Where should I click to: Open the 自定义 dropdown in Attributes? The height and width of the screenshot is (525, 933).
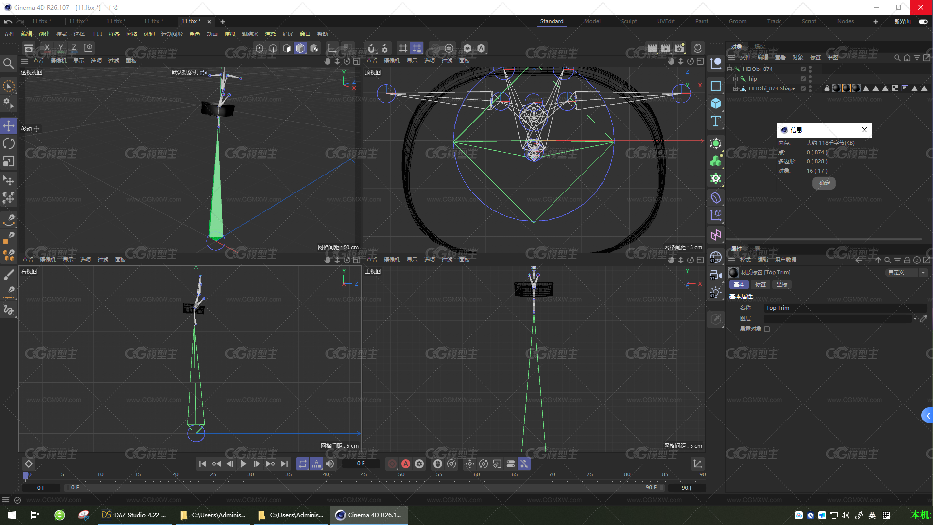point(906,273)
